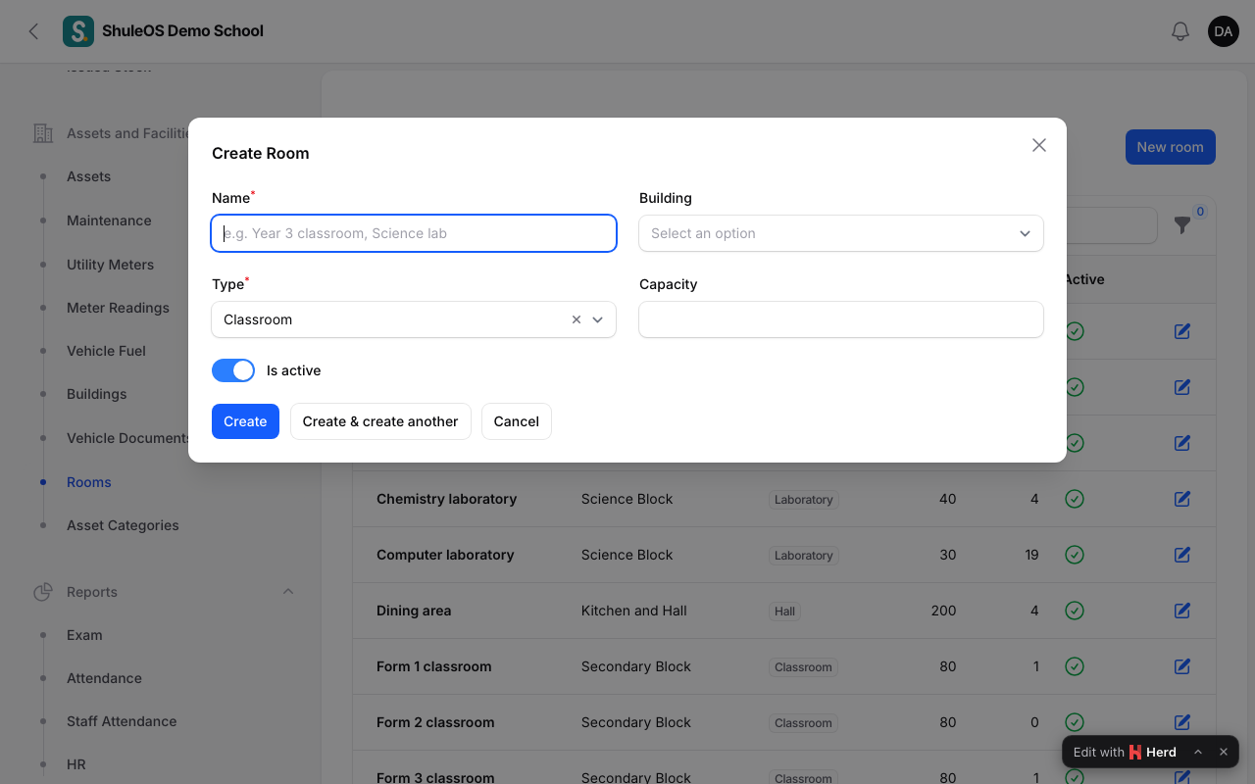This screenshot has height=784, width=1255.
Task: Open Maintenance in the sidebar
Action: tap(109, 220)
